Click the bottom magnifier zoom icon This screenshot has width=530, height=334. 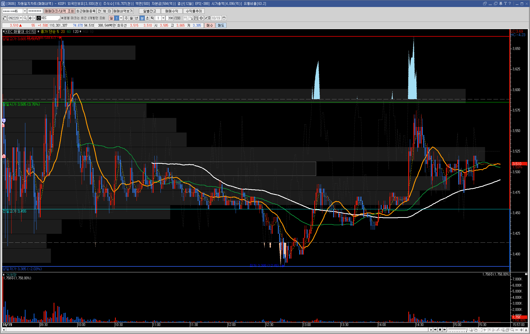(x=512, y=330)
